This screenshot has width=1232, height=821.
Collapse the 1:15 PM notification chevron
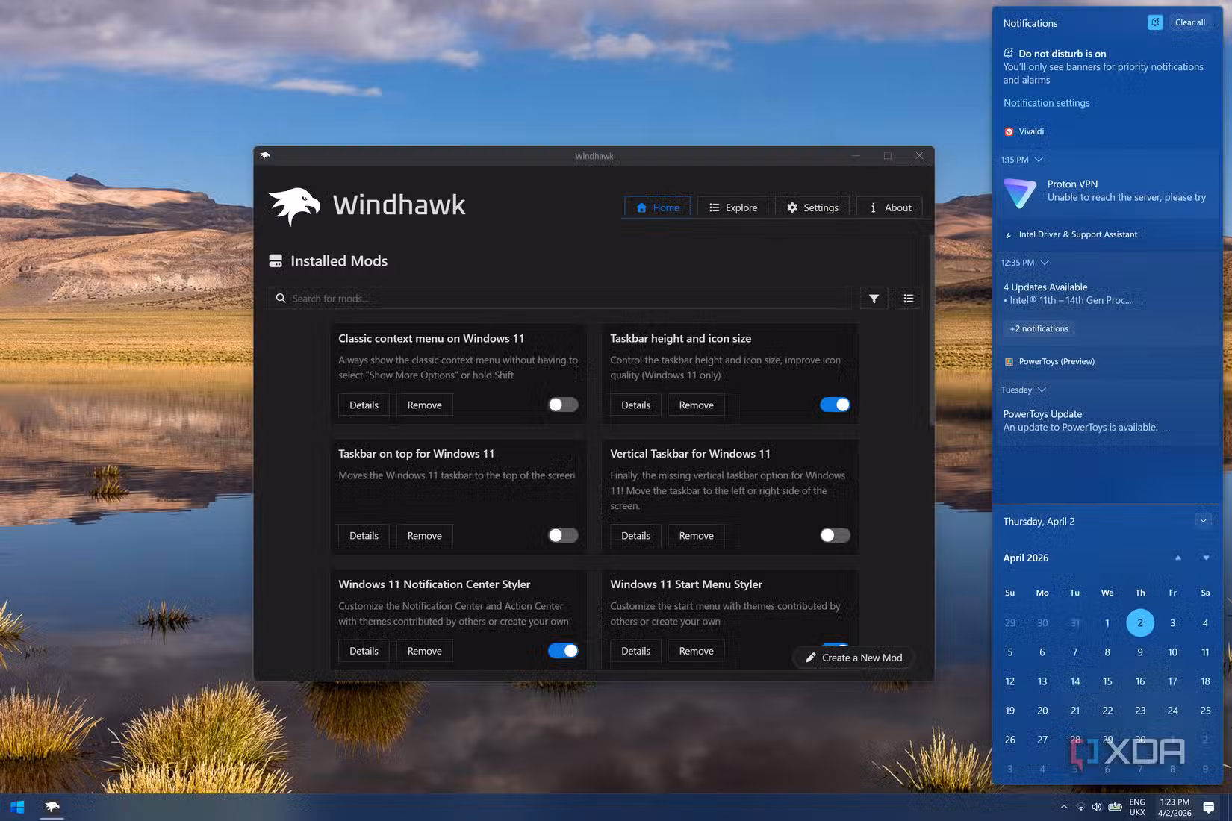1039,160
